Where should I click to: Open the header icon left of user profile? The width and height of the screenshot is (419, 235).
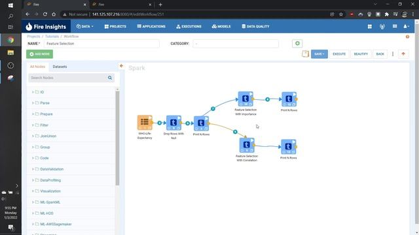[x=395, y=26]
